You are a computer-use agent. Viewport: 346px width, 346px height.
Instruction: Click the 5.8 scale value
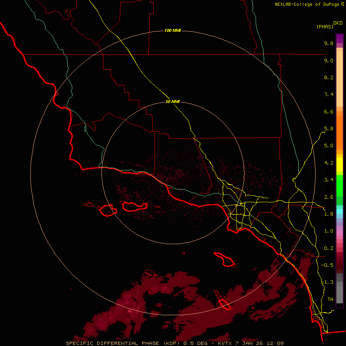[x=329, y=129]
